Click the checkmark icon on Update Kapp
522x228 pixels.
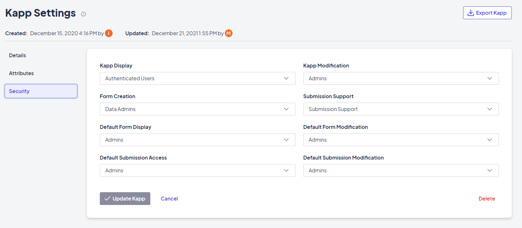[x=107, y=199]
